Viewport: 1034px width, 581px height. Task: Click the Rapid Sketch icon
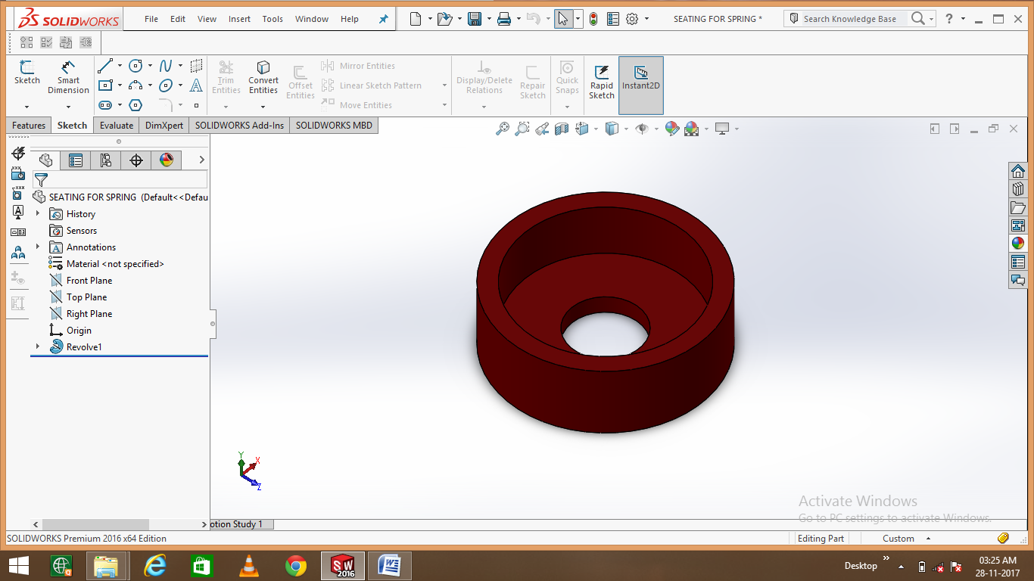(x=601, y=78)
